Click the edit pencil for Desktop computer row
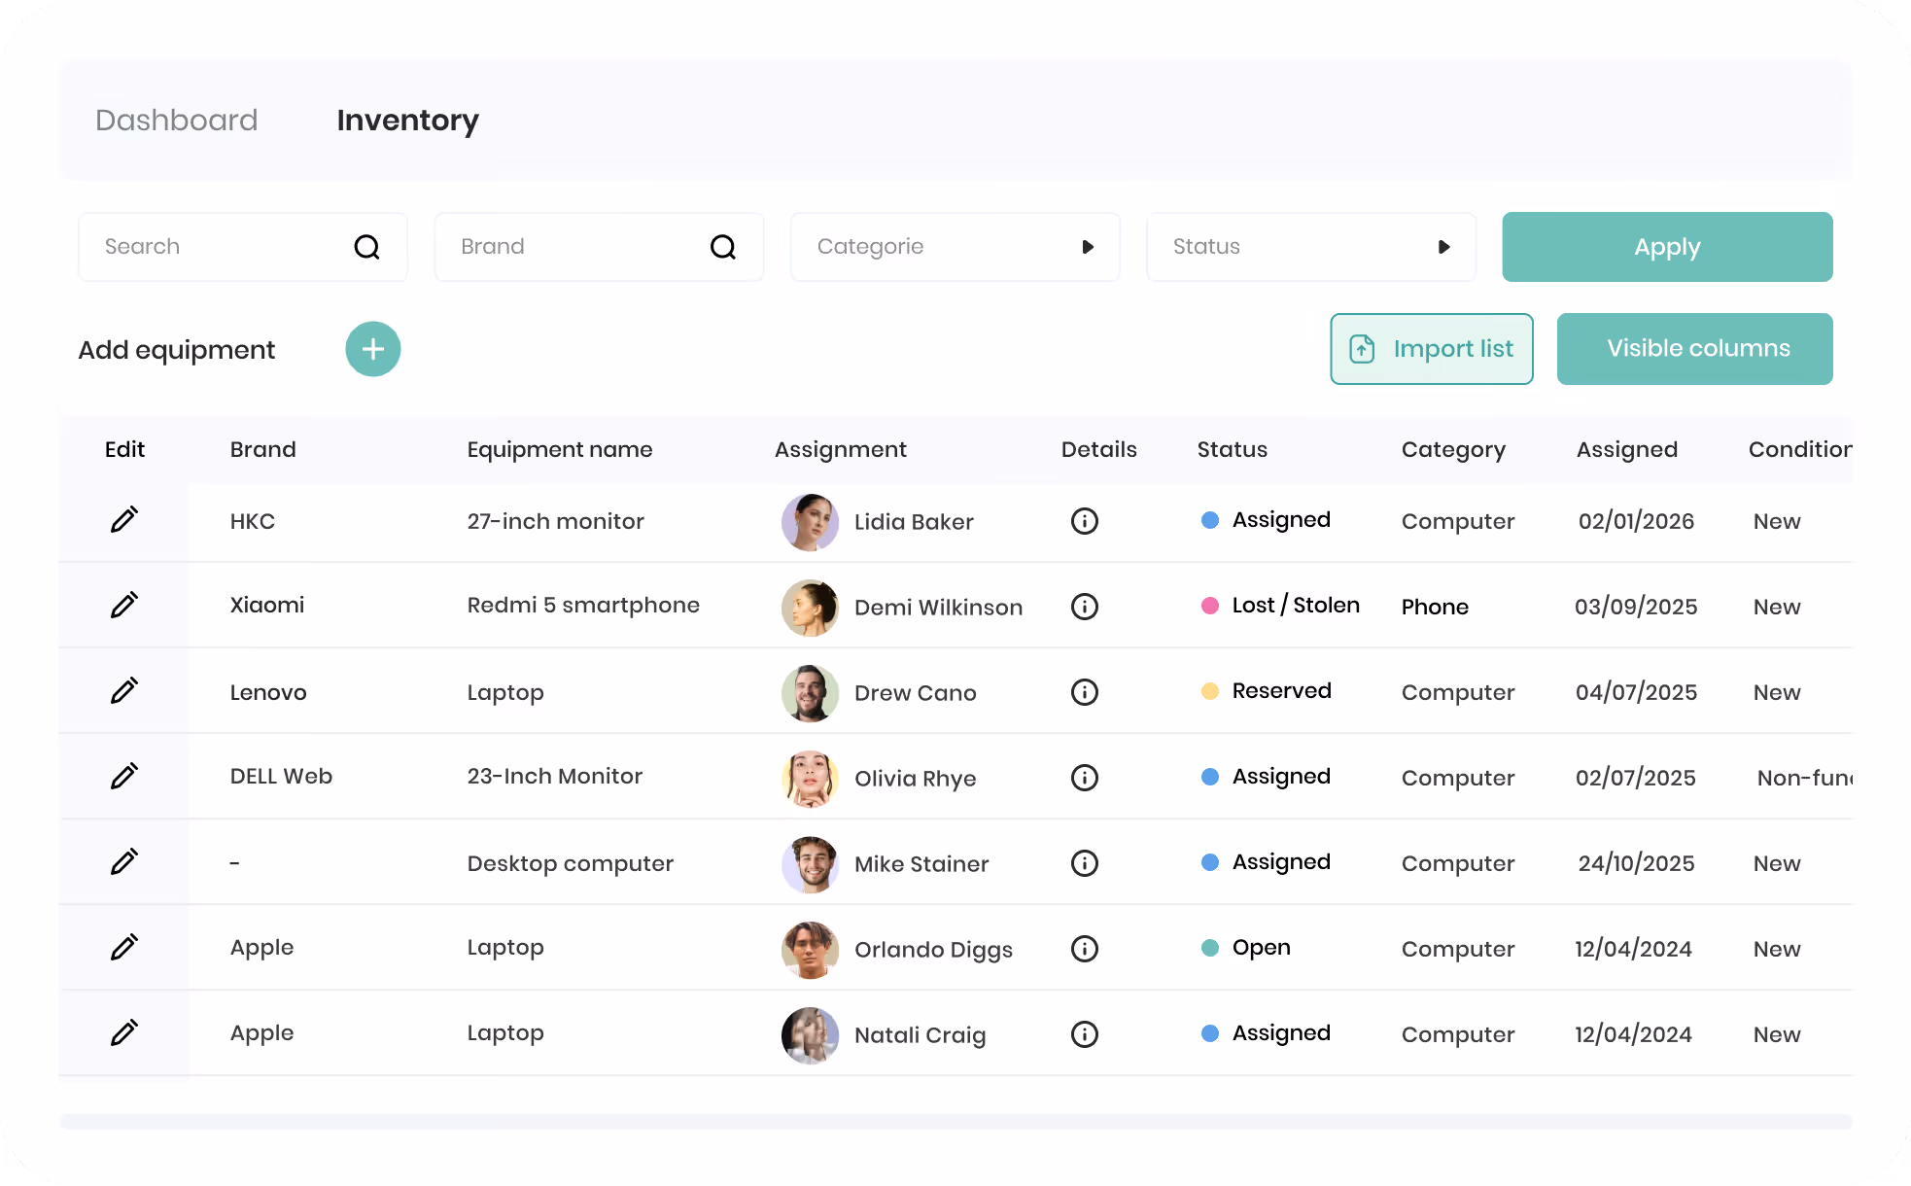Screen dimensions: 1911x1186 [x=123, y=862]
